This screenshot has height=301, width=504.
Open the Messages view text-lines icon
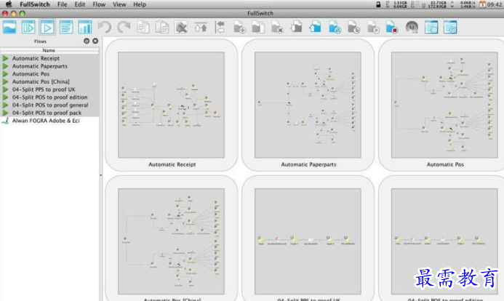66,28
